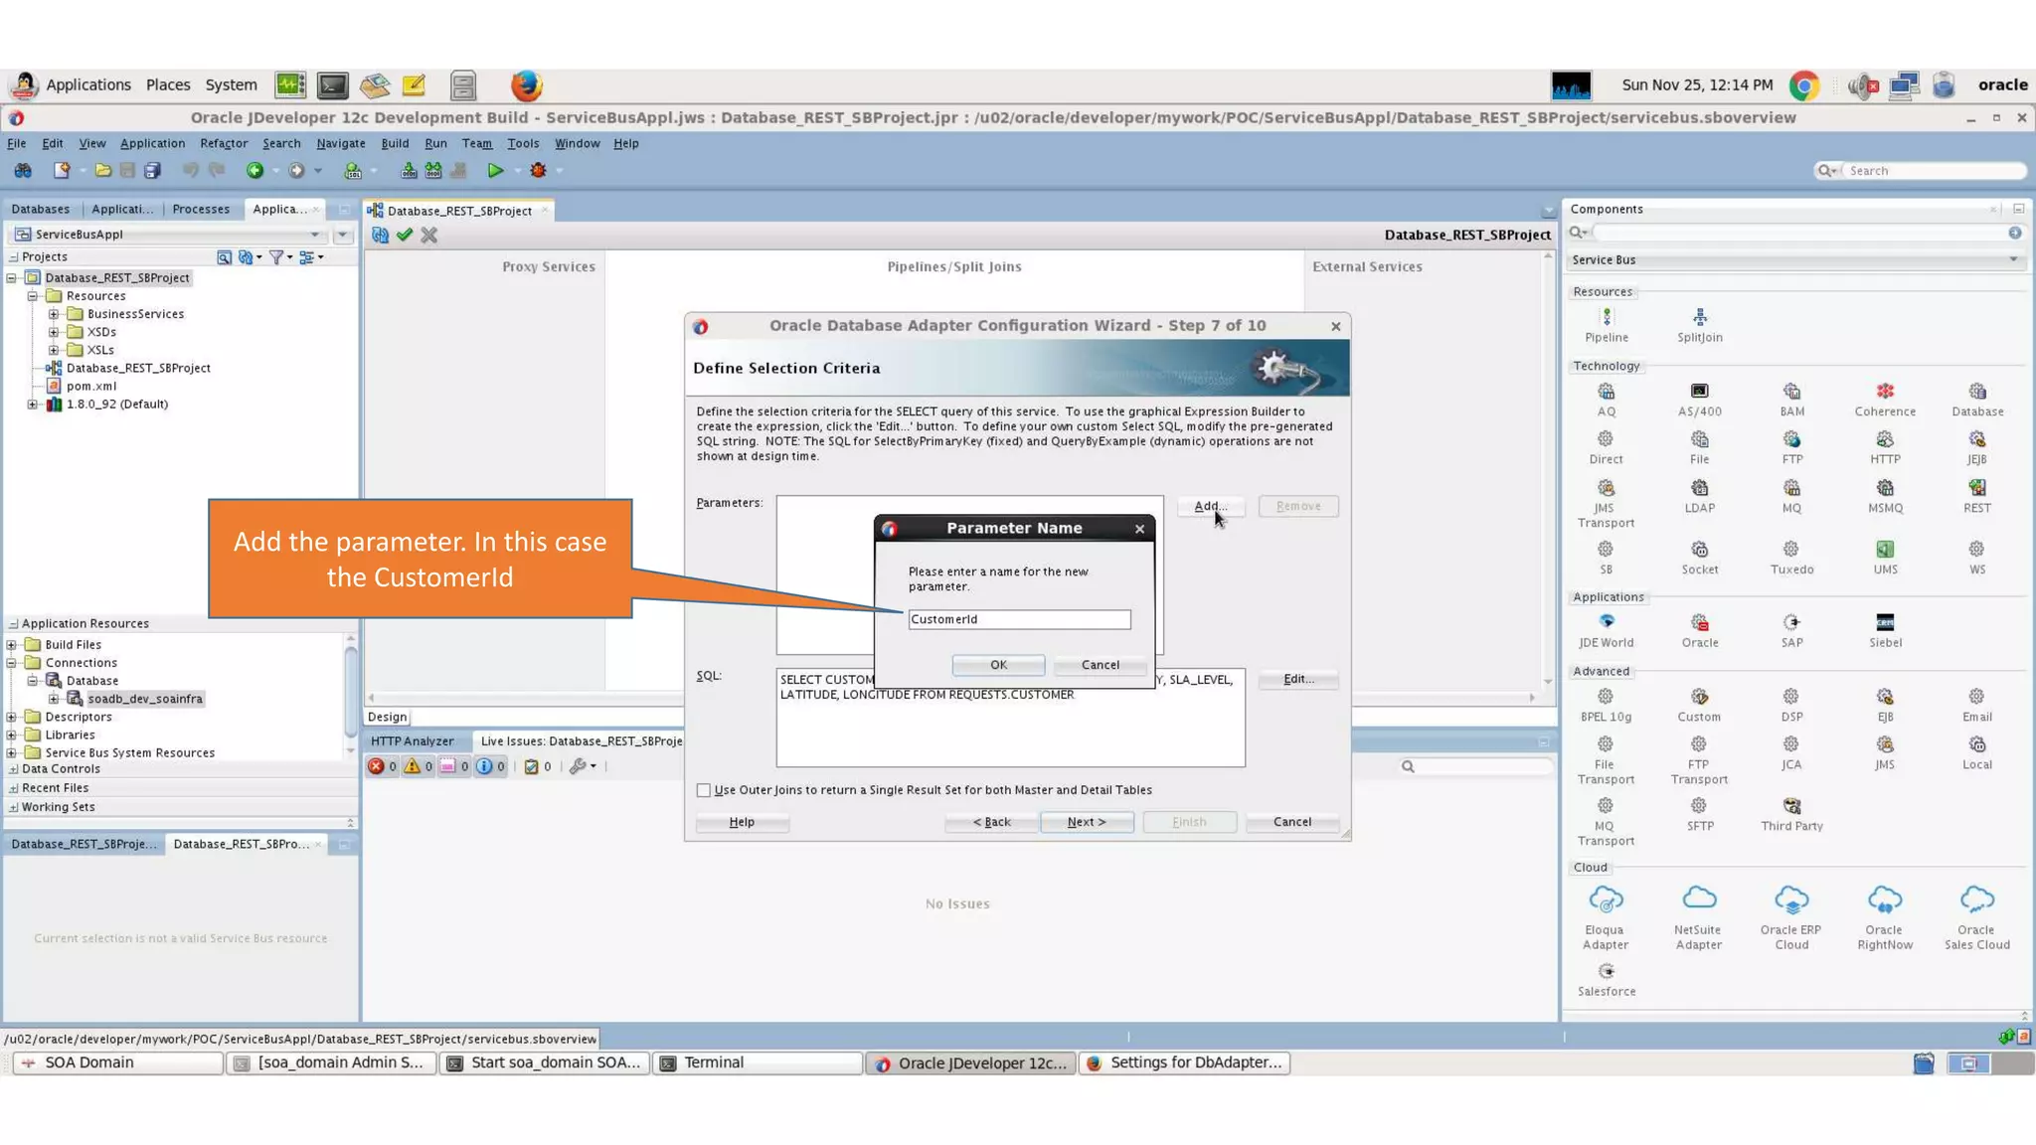Image resolution: width=2036 pixels, height=1145 pixels.
Task: Expand the Descriptors node
Action: pos(12,717)
